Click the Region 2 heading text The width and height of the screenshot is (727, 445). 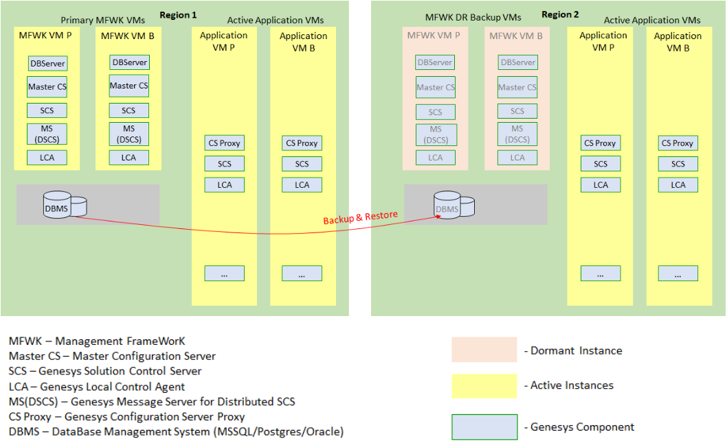(x=560, y=14)
